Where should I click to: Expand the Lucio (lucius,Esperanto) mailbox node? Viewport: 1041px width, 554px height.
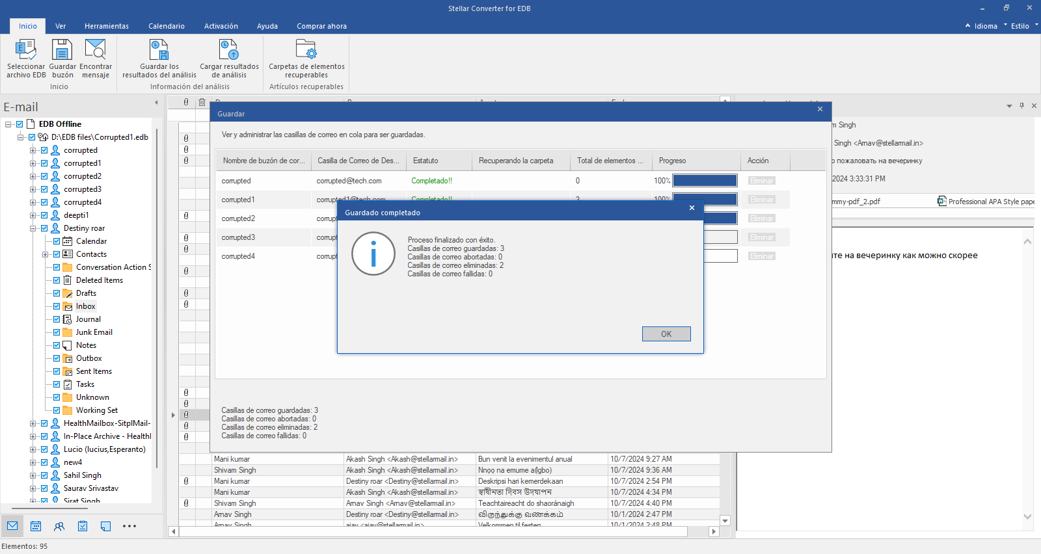pyautogui.click(x=33, y=449)
